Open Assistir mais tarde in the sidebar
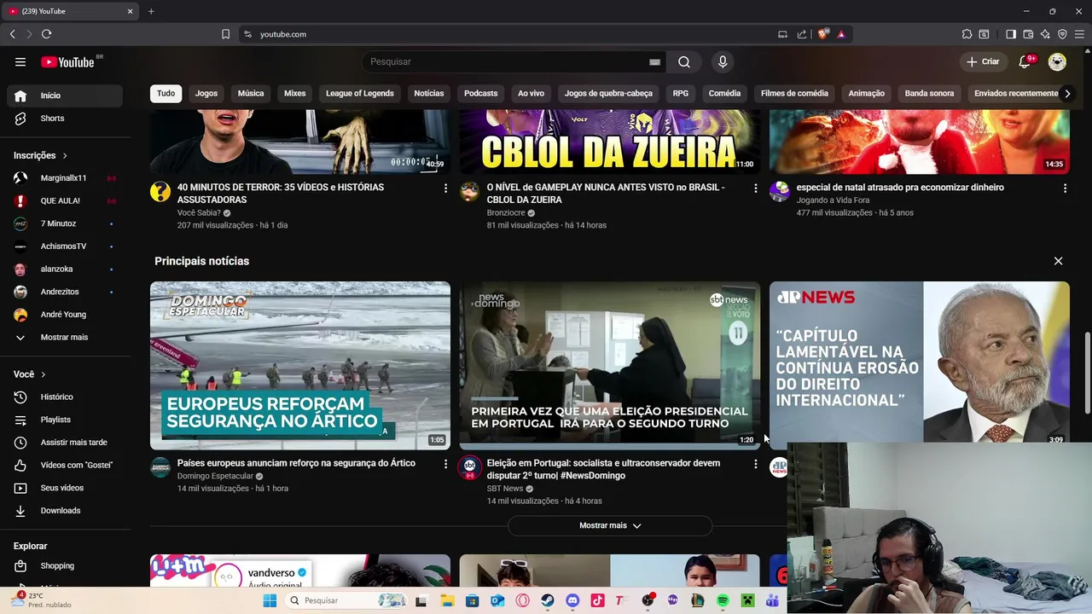This screenshot has height=614, width=1092. coord(65,443)
